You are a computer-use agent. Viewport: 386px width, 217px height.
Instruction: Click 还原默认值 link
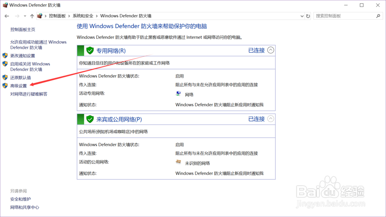click(x=20, y=78)
